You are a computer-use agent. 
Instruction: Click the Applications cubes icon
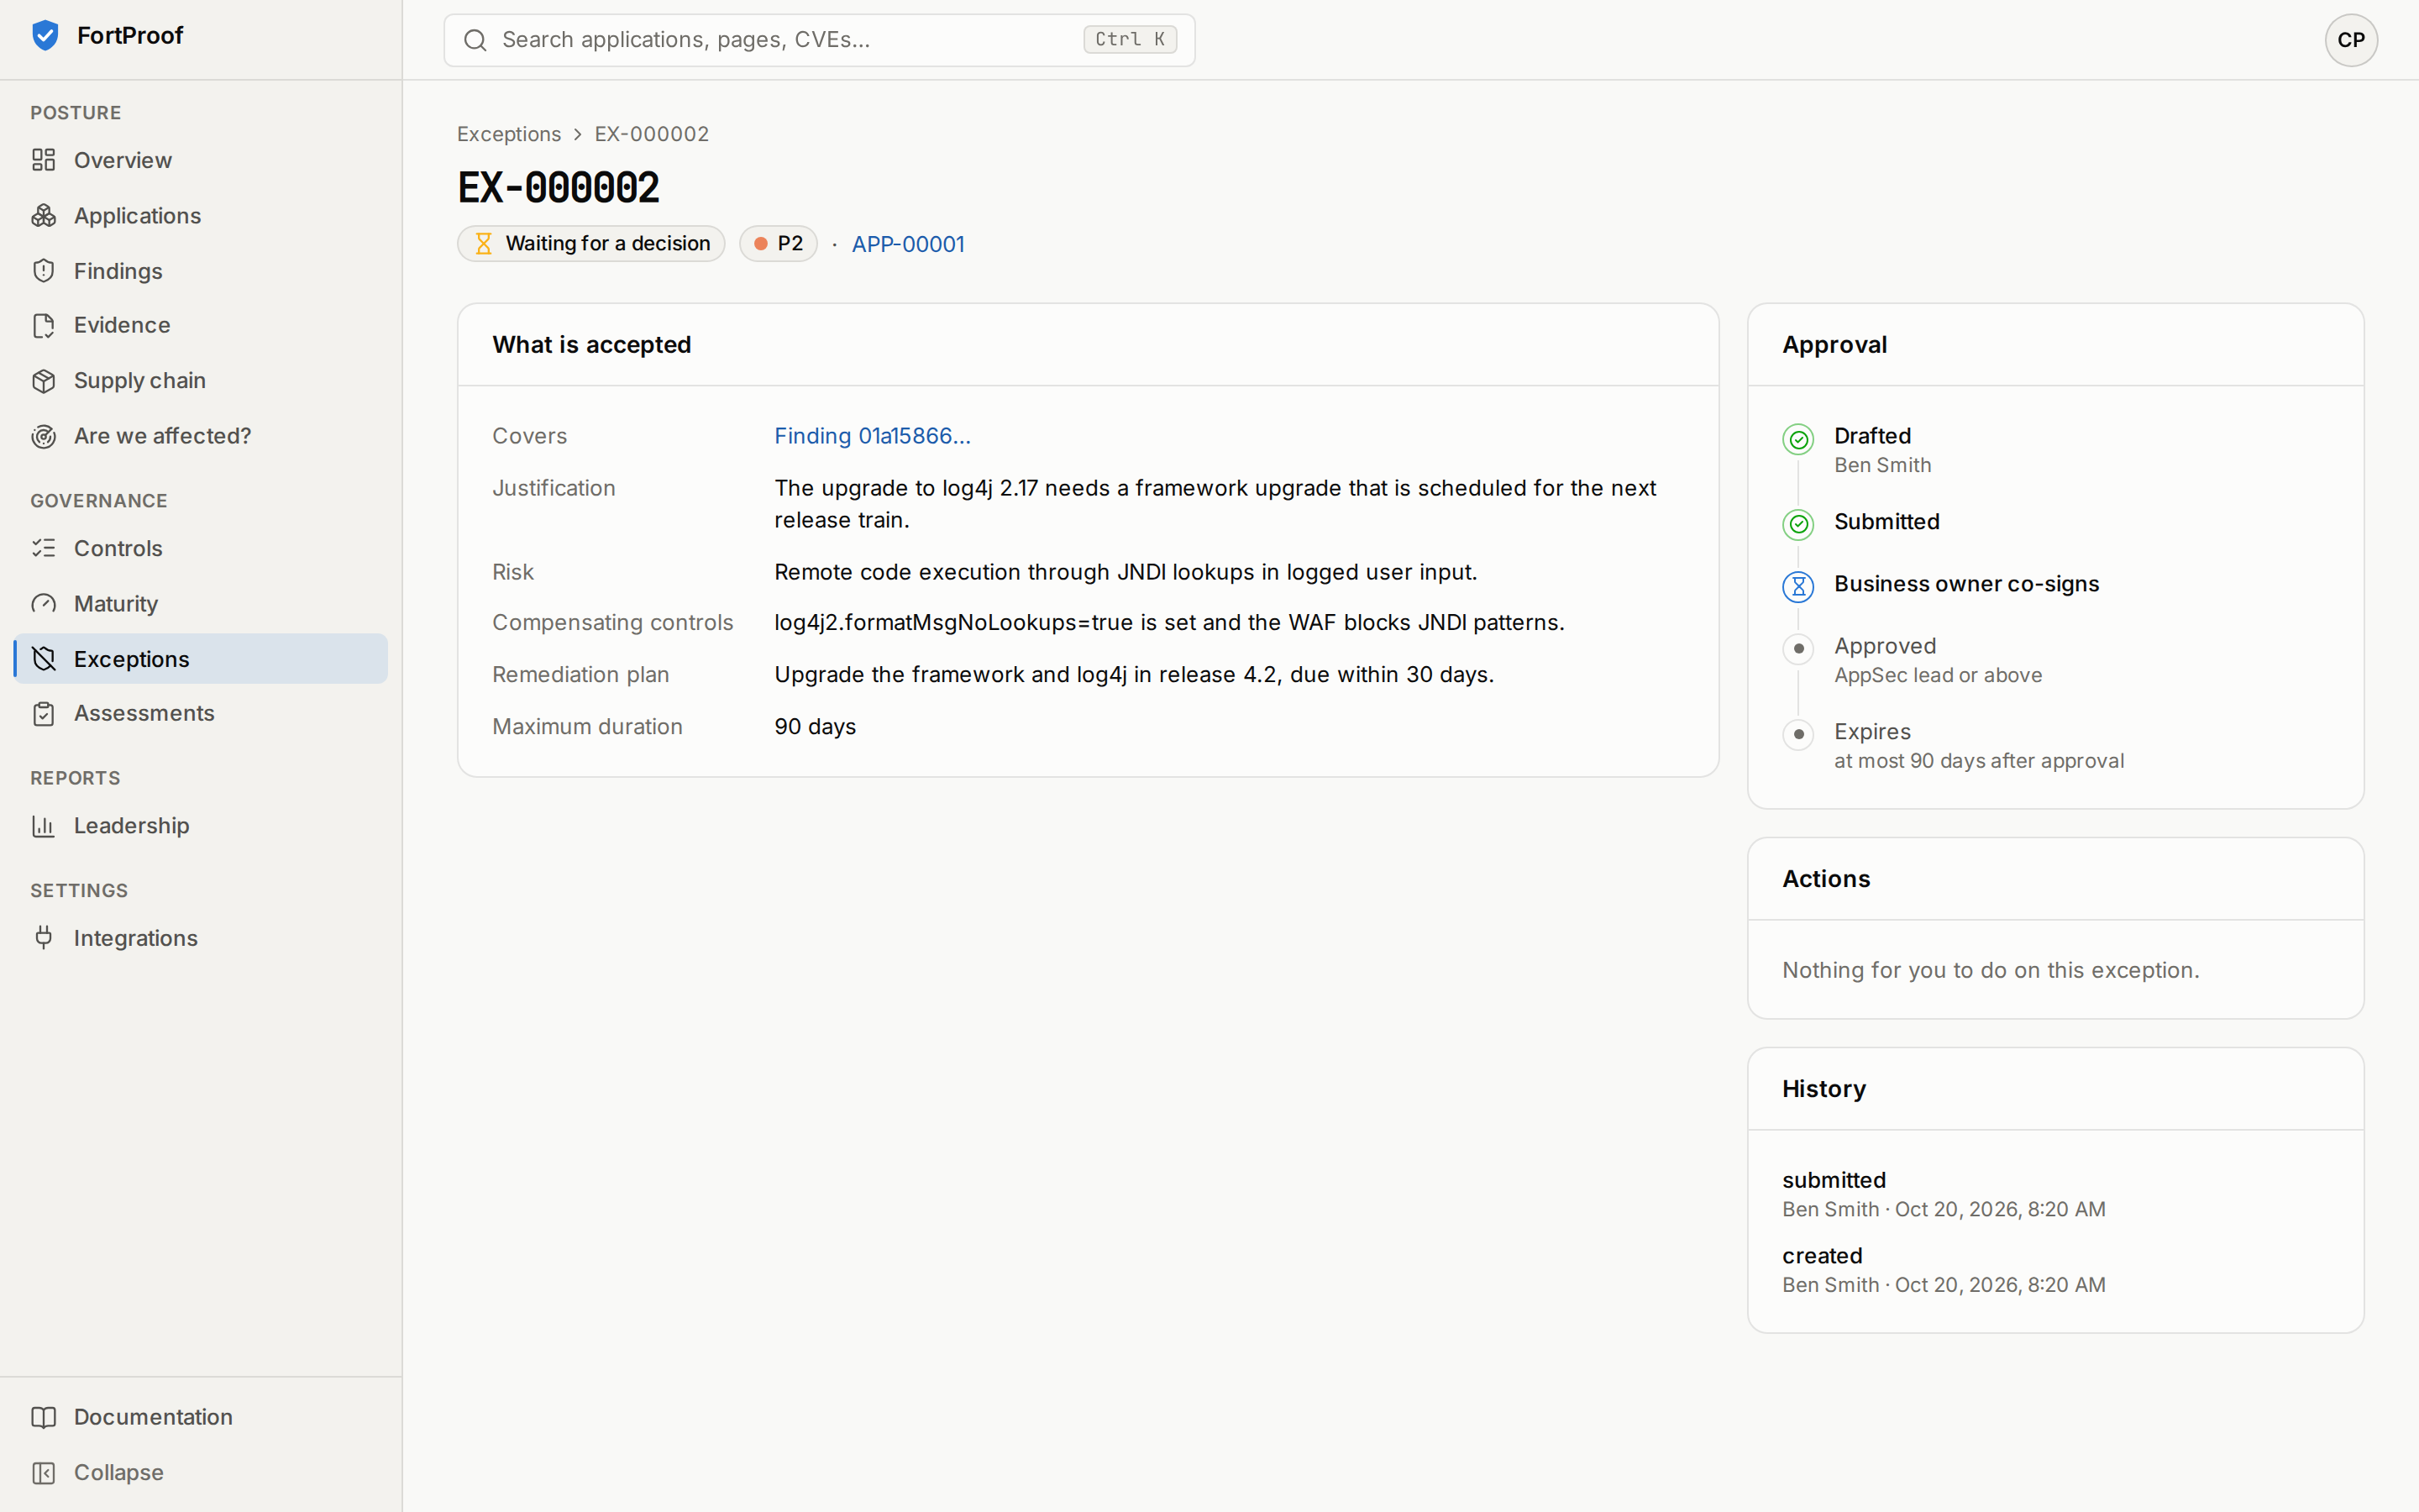(x=43, y=216)
